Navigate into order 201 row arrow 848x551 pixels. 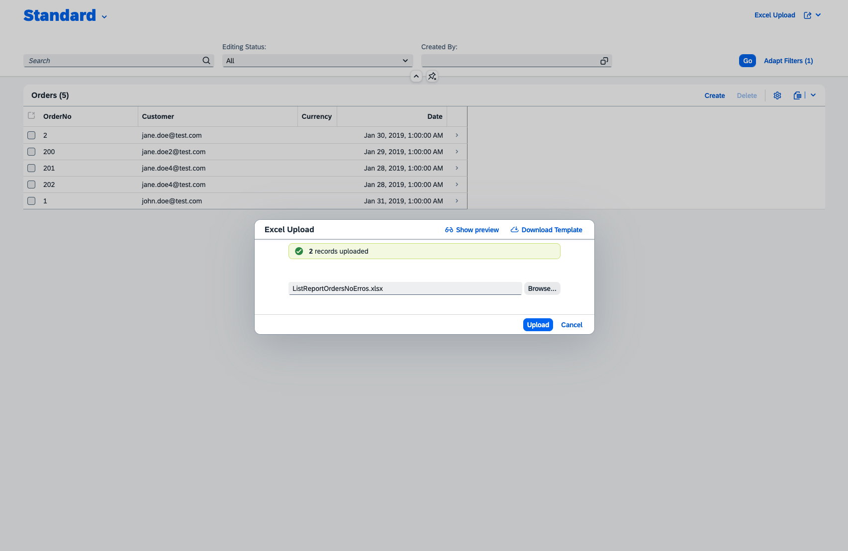[x=457, y=168]
